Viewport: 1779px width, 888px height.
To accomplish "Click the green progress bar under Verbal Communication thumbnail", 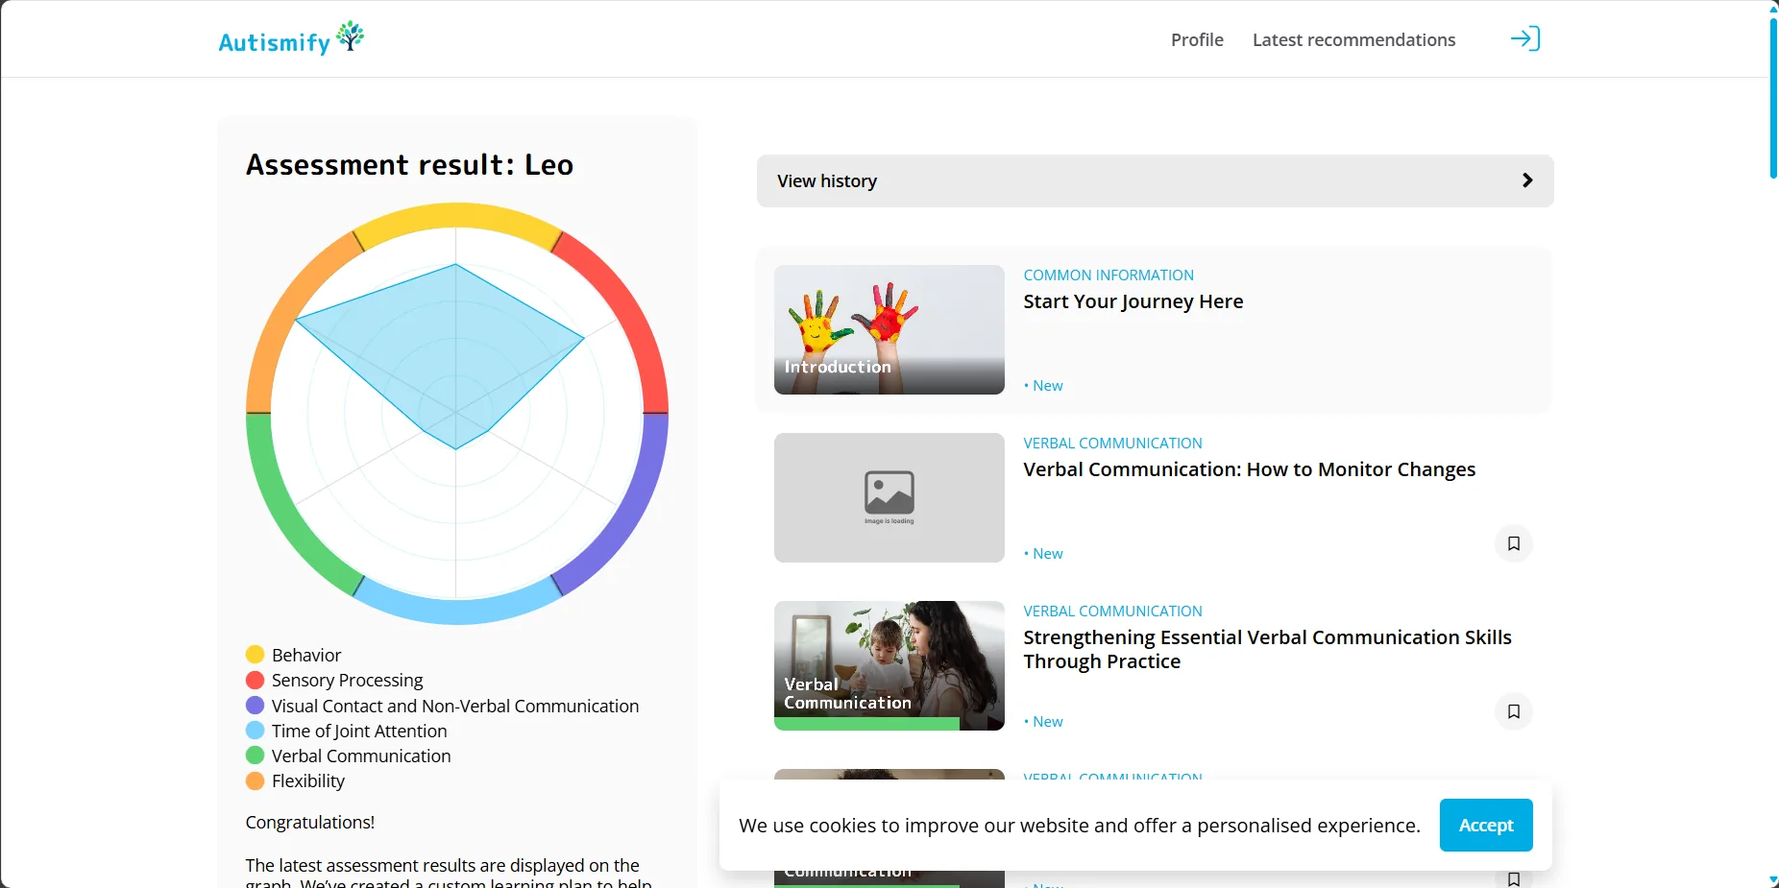I will [x=865, y=722].
